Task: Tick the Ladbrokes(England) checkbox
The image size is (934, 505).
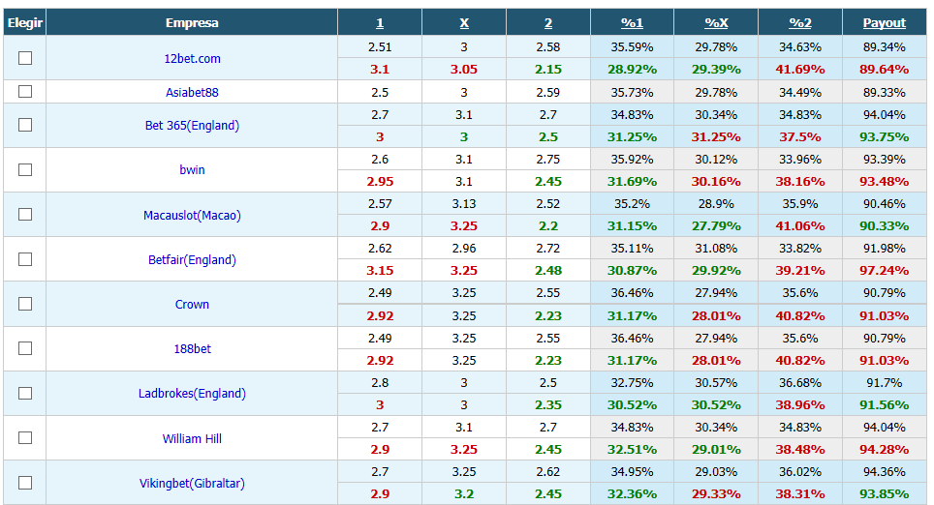Action: pos(25,393)
